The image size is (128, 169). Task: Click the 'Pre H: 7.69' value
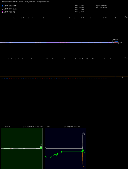pos(80,8)
